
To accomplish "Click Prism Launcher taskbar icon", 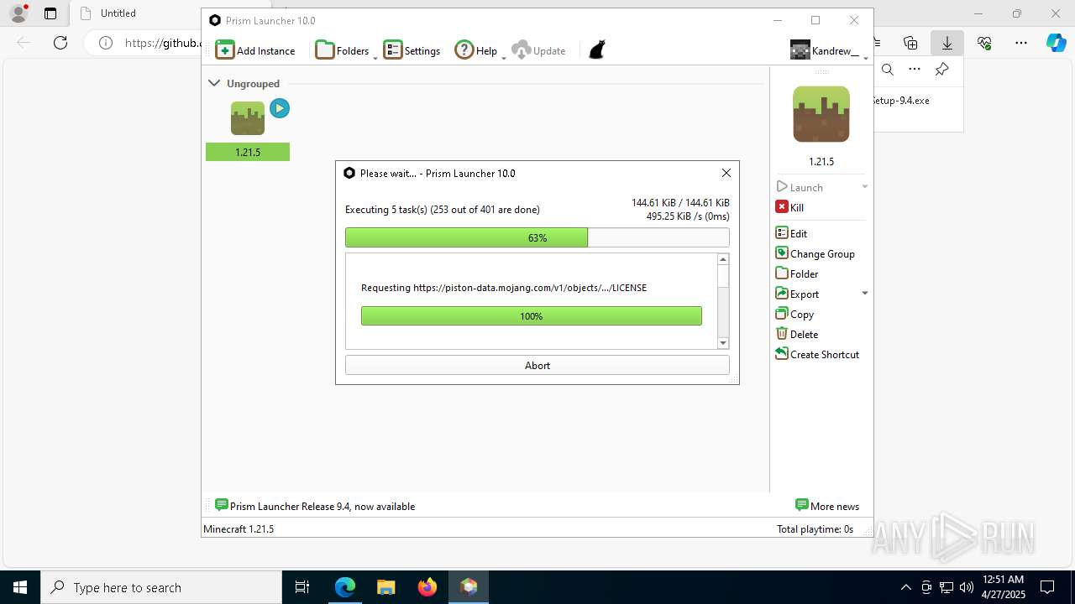I will 469,587.
